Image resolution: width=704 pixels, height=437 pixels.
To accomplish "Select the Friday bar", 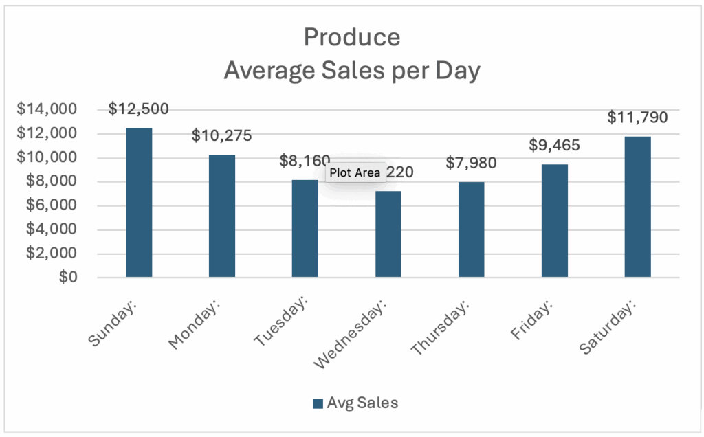I will [x=555, y=221].
